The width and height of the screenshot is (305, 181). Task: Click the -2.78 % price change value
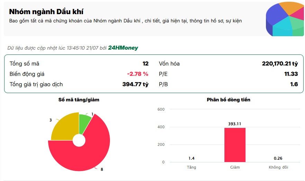(138, 74)
